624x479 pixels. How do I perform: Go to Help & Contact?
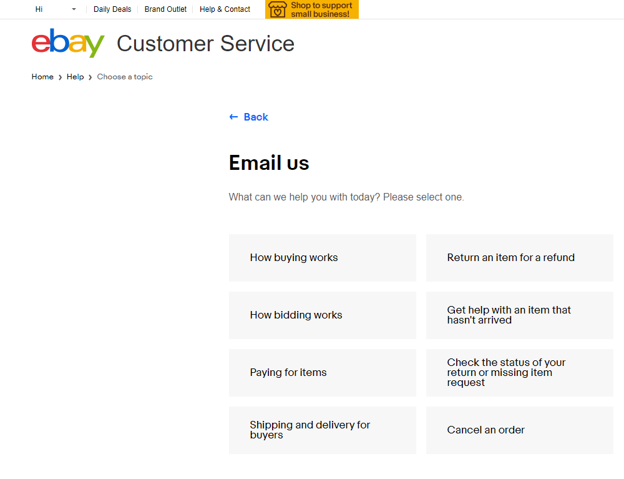pos(225,9)
